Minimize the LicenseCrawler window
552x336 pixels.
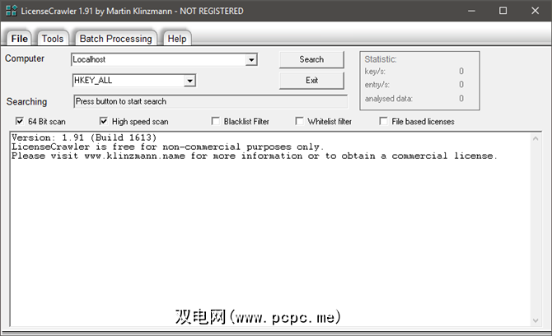point(471,11)
